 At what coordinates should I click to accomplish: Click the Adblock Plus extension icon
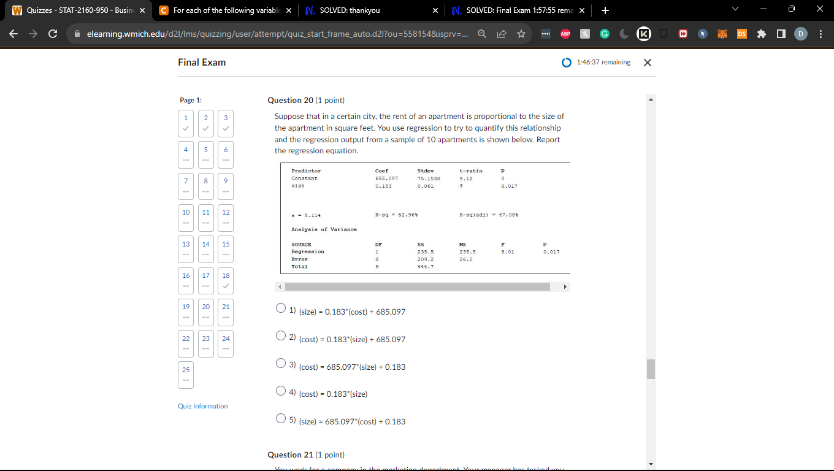(x=564, y=34)
